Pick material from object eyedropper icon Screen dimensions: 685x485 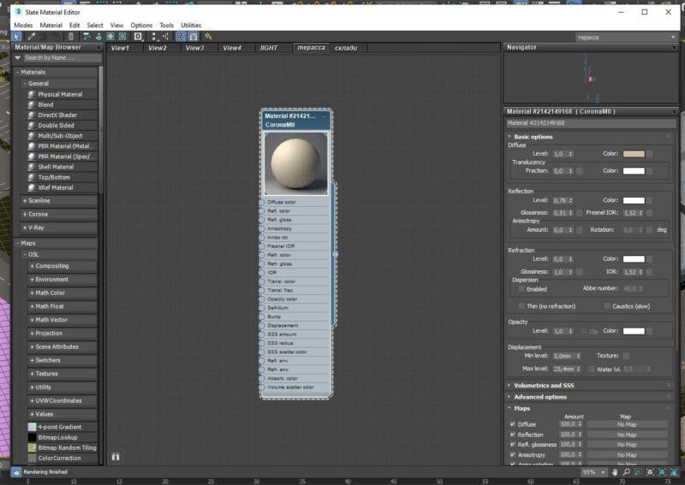coord(31,37)
